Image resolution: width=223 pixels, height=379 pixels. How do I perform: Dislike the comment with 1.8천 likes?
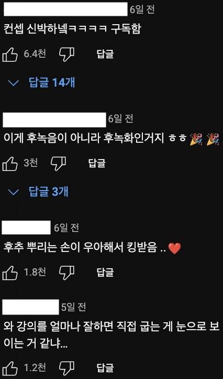pos(67,272)
